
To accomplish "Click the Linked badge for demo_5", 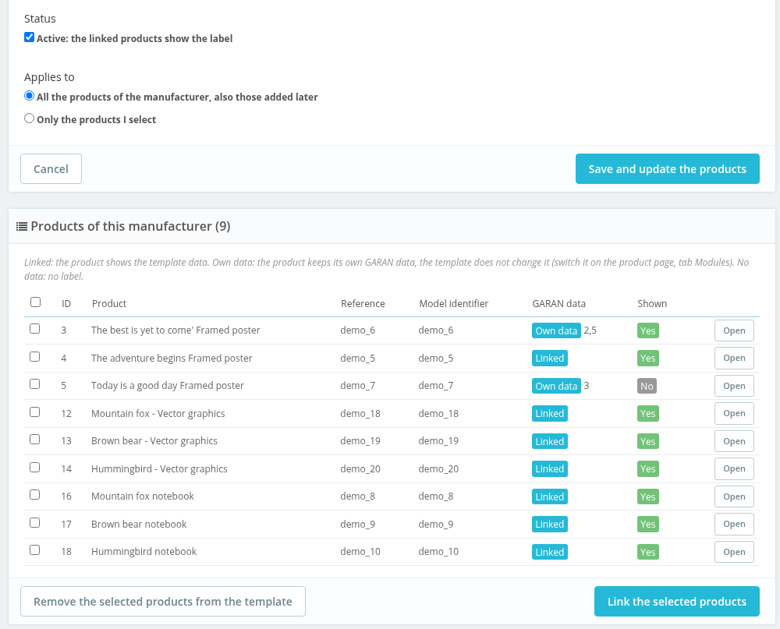I will [550, 358].
